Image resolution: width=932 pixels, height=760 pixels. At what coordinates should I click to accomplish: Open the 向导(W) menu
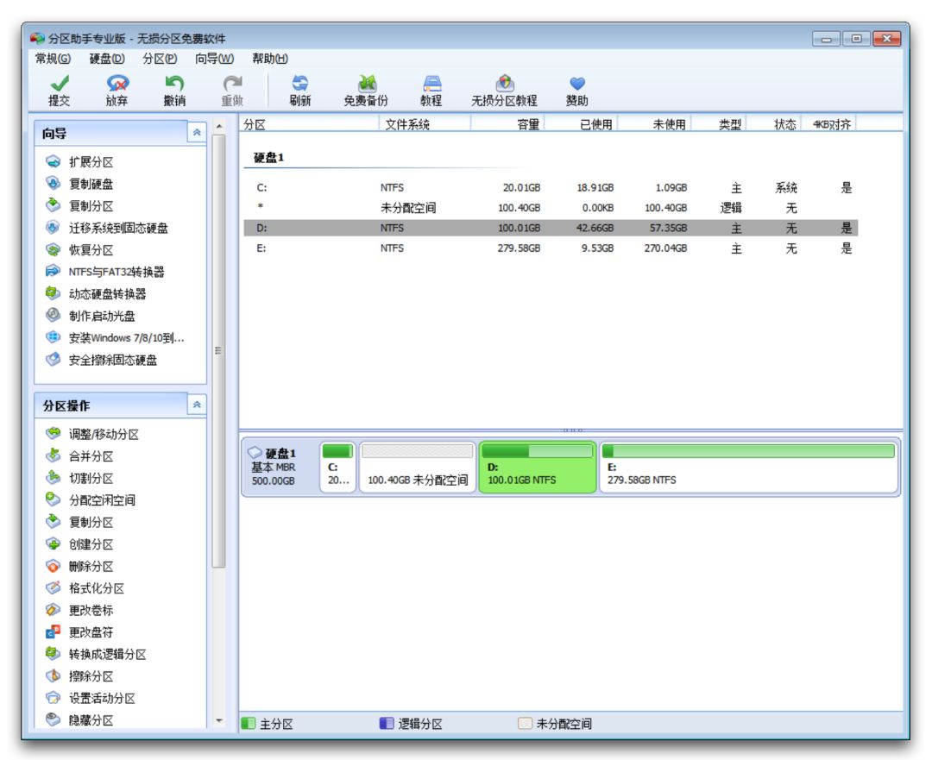[x=214, y=59]
